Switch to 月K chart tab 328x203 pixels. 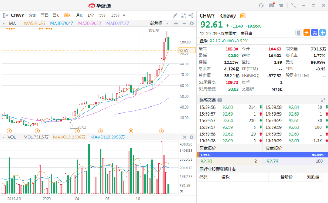(x=79, y=15)
